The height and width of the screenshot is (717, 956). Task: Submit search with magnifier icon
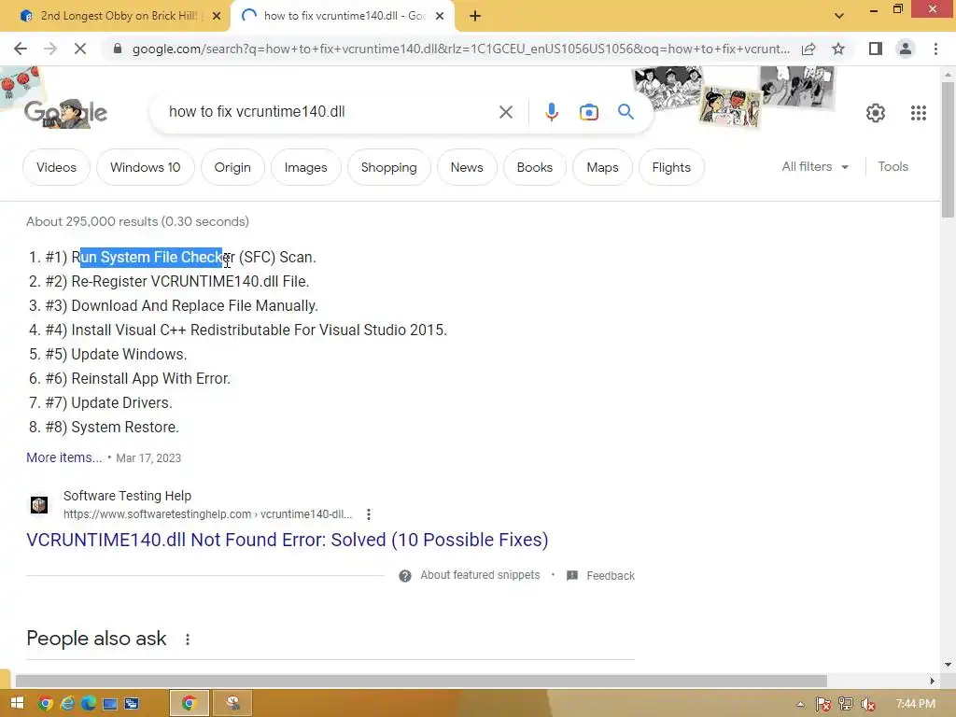(626, 112)
